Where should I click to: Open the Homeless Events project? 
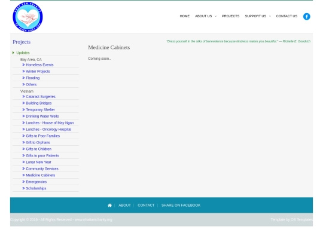(39, 65)
